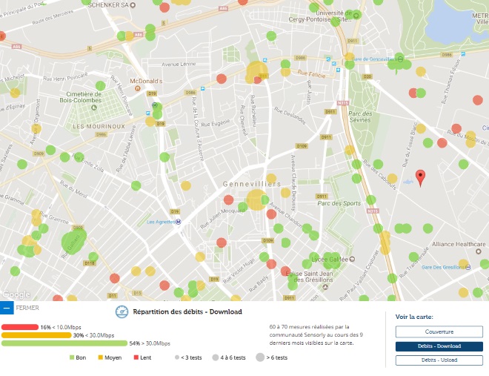
Task: Click the red location pin marker
Action: click(420, 177)
